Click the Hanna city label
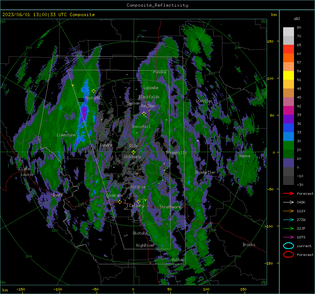This screenshot has width=315, height=294. click(245, 156)
